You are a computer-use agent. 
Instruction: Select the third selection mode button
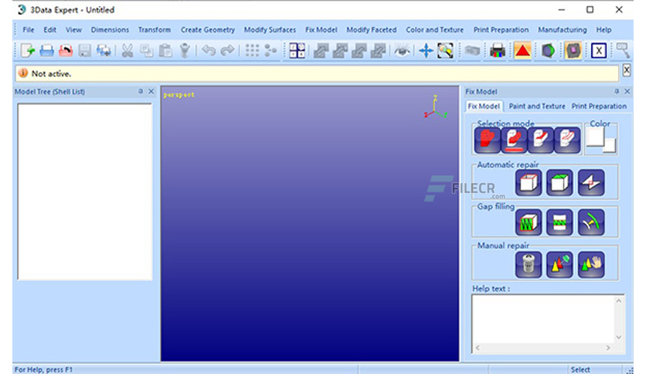pos(541,140)
